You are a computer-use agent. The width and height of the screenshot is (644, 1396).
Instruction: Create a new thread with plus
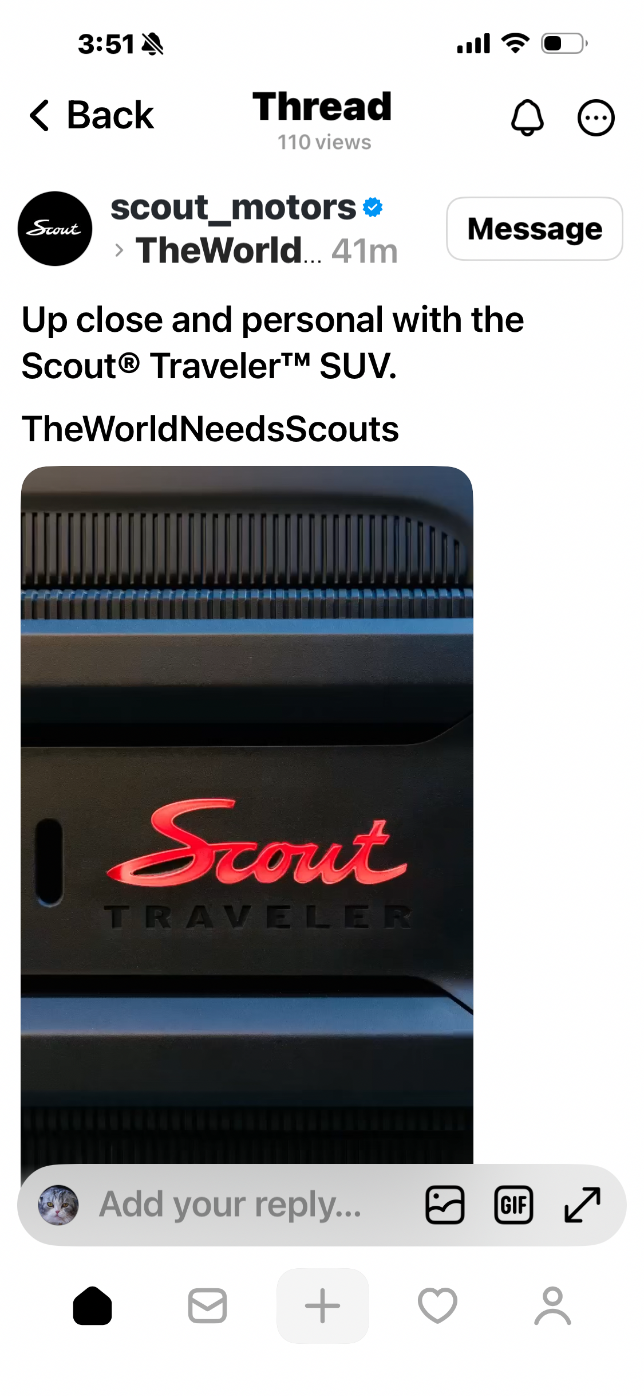pos(323,1306)
